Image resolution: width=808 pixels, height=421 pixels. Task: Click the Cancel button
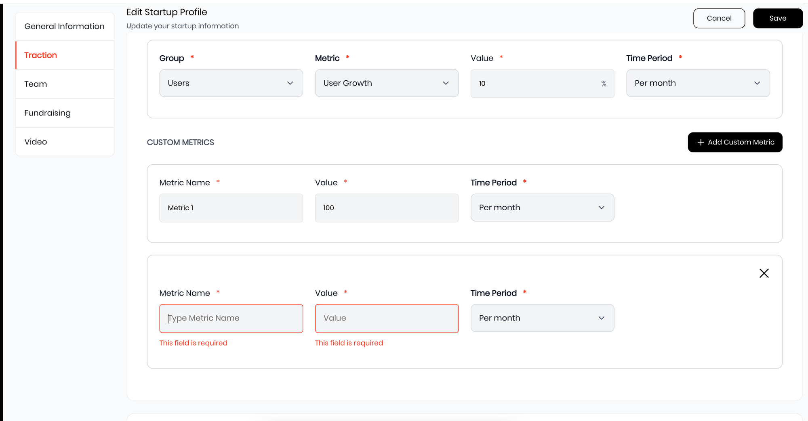(x=719, y=19)
